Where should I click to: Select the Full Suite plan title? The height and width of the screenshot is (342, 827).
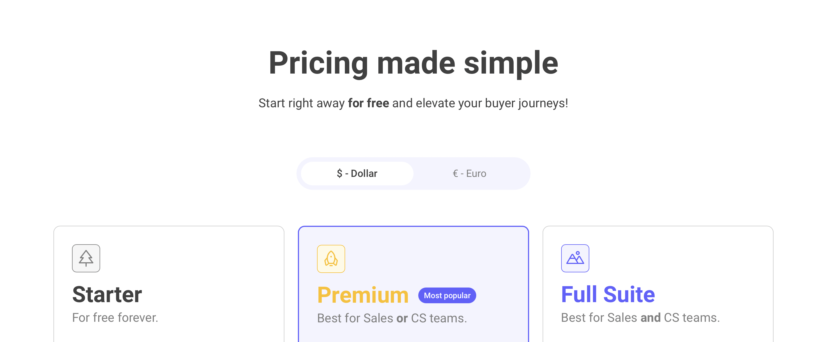point(608,295)
